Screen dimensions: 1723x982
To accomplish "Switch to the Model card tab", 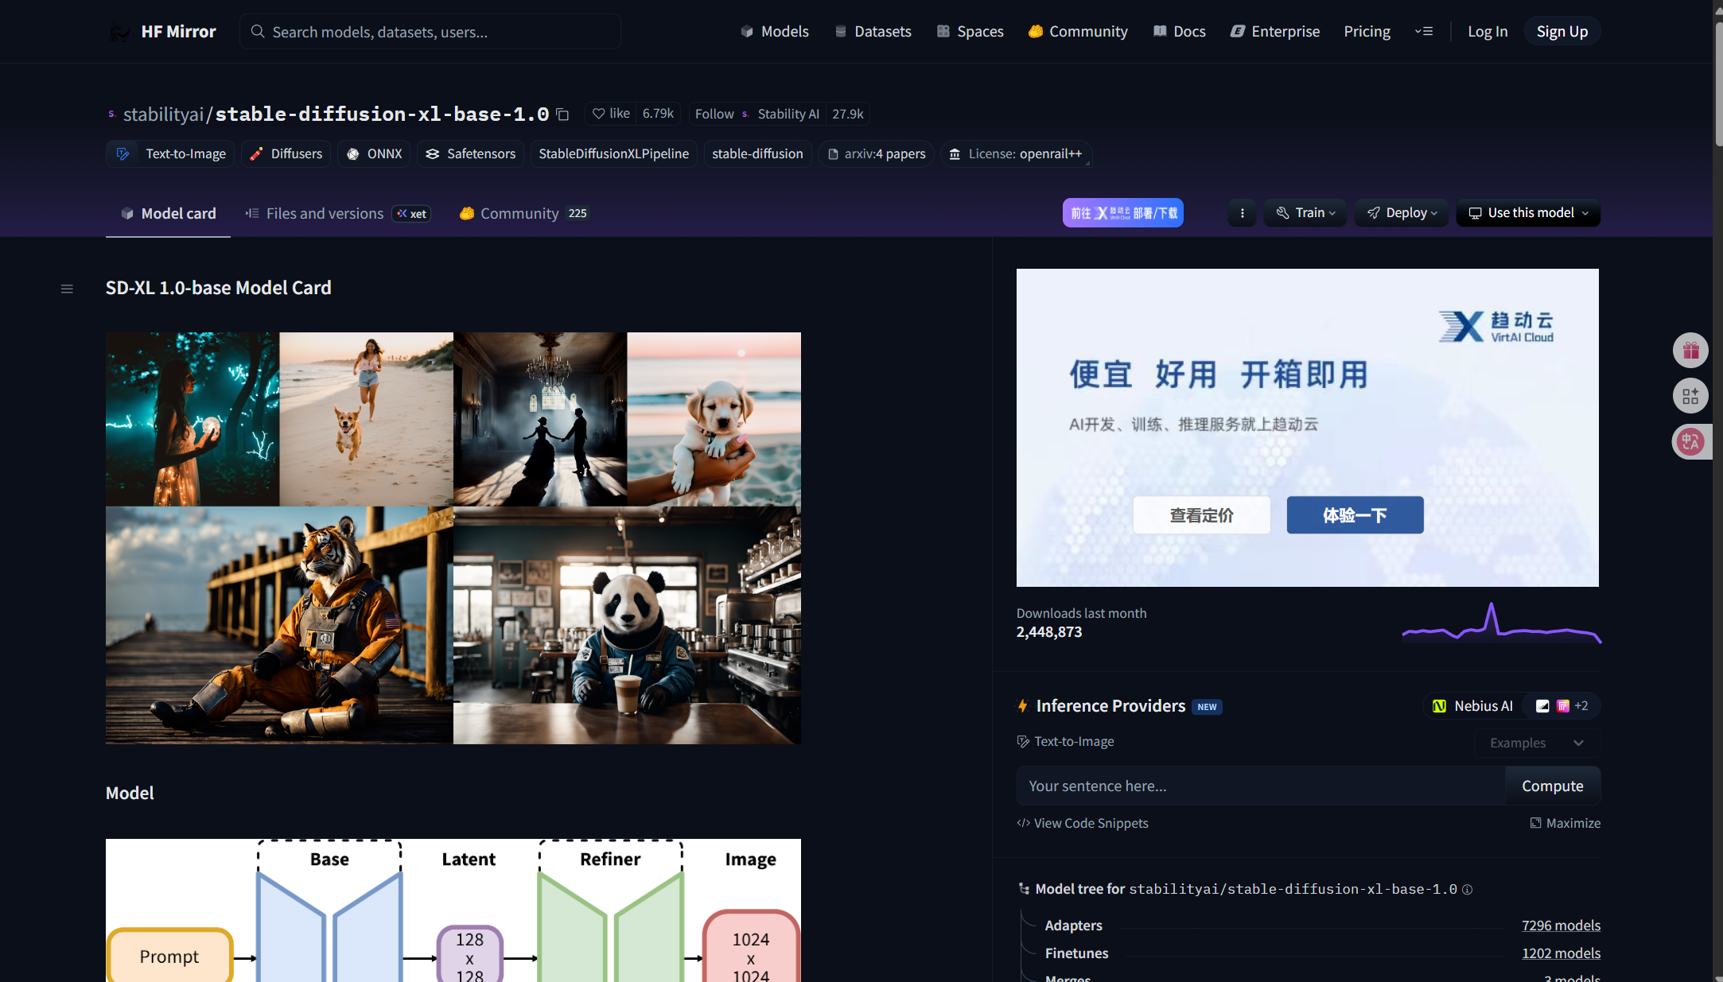I will tap(168, 214).
